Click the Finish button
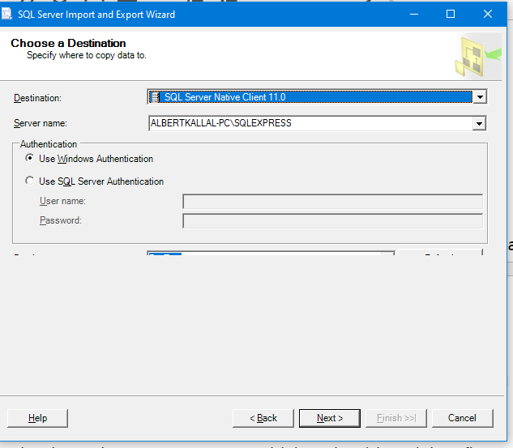 pos(395,418)
